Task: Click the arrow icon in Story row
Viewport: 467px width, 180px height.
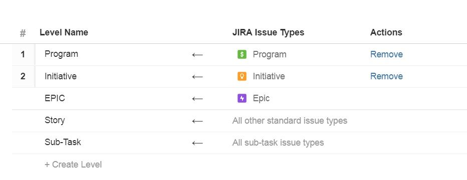Action: (x=197, y=121)
